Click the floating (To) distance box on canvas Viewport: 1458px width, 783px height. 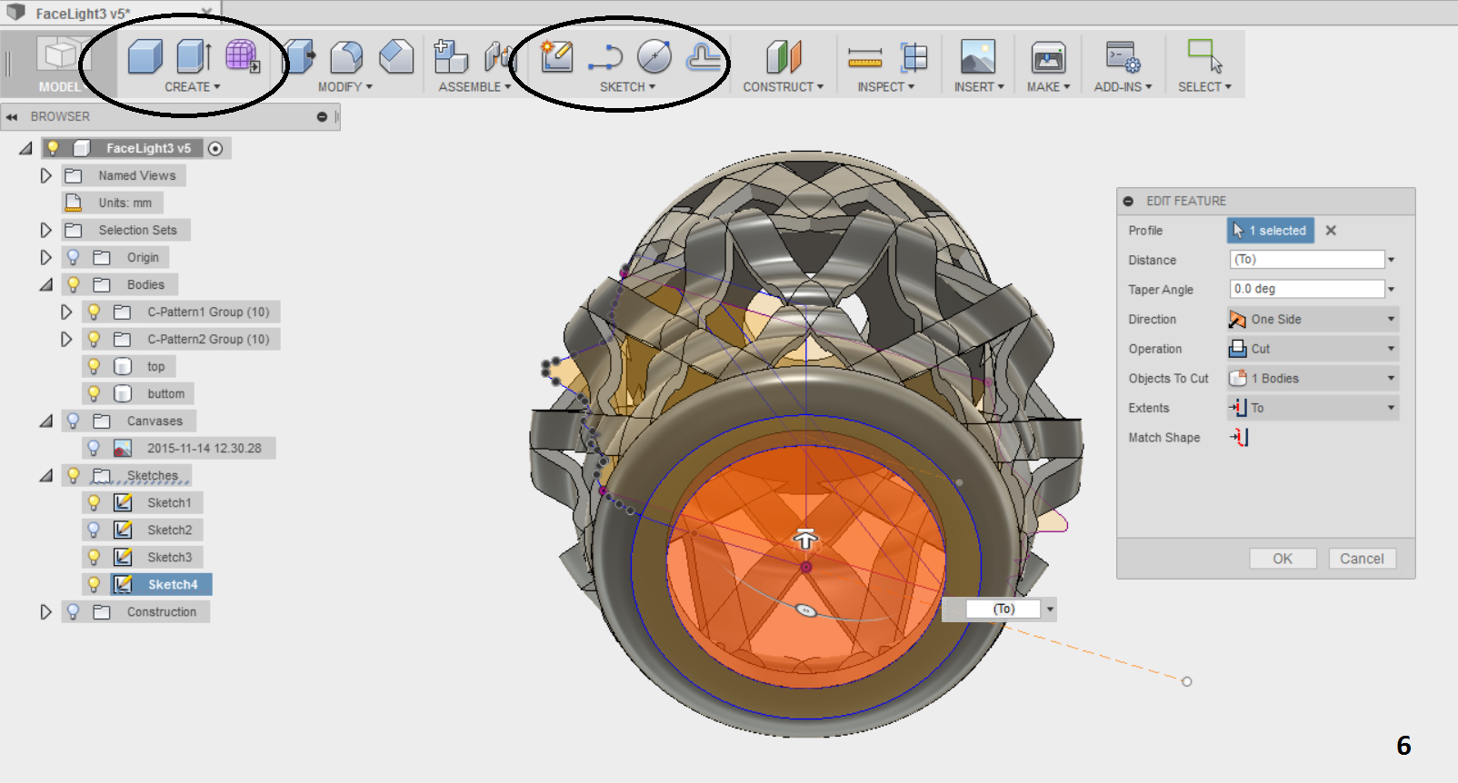point(1004,609)
